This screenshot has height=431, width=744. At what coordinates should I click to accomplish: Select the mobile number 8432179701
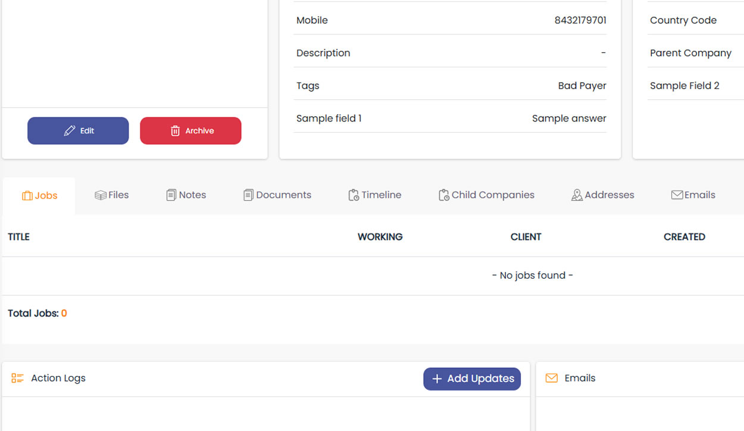(x=580, y=20)
